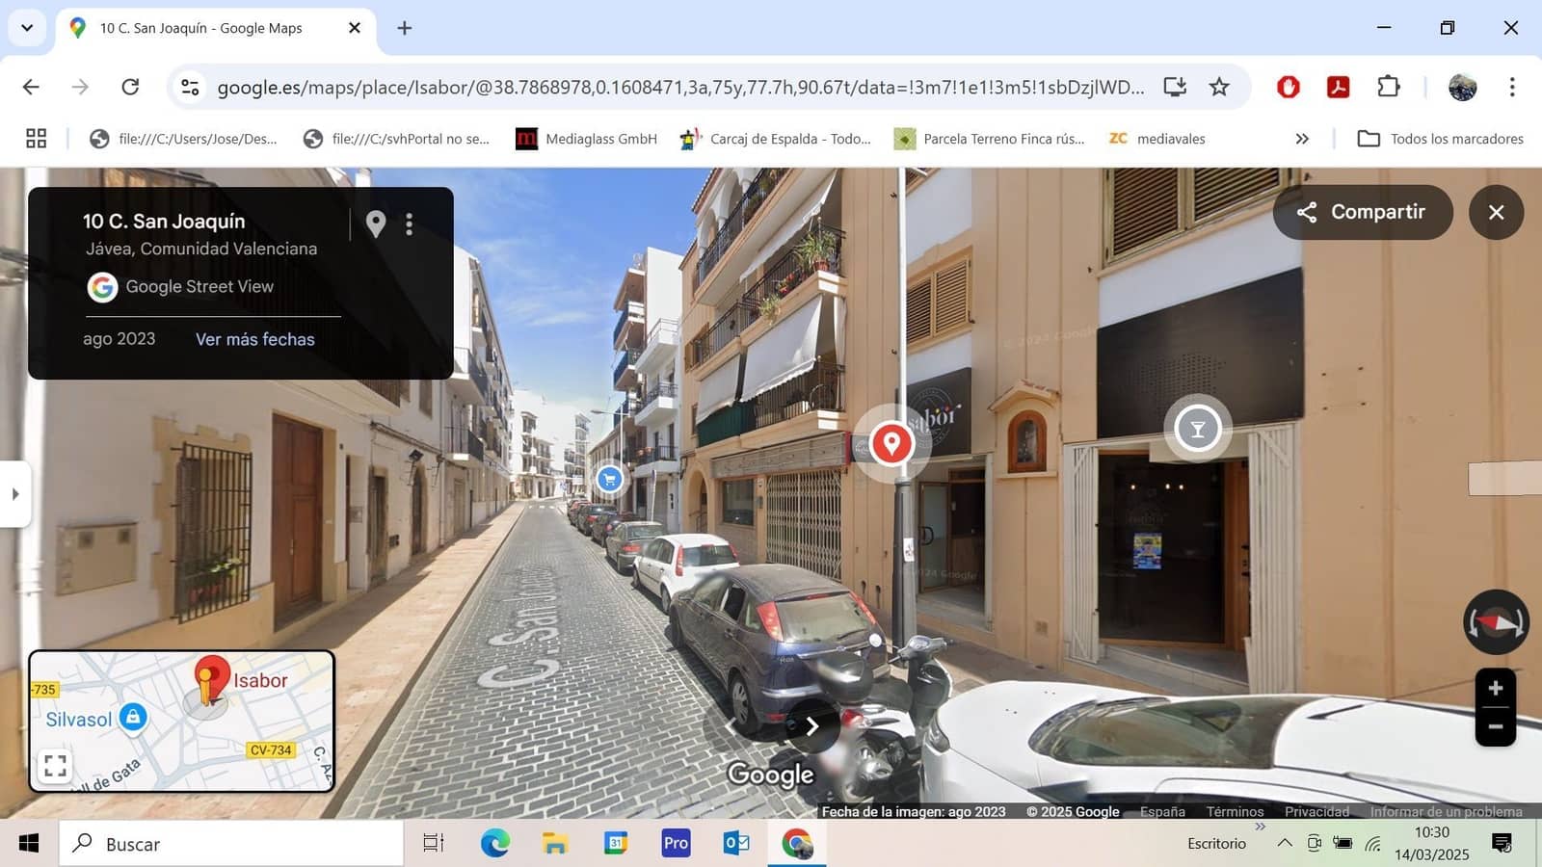Bookmark this page with the star icon
1542x867 pixels.
click(x=1219, y=86)
